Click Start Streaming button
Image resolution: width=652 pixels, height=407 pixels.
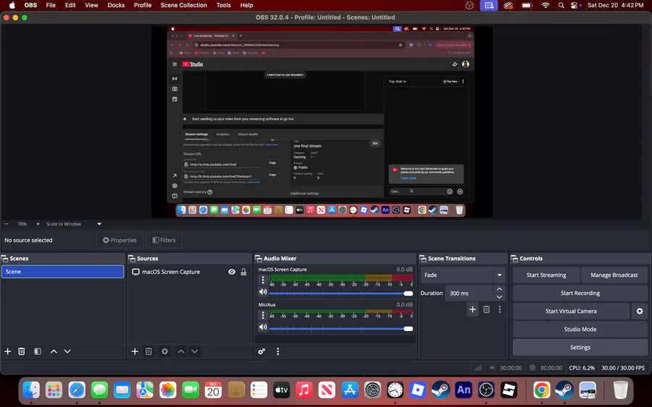click(x=546, y=275)
